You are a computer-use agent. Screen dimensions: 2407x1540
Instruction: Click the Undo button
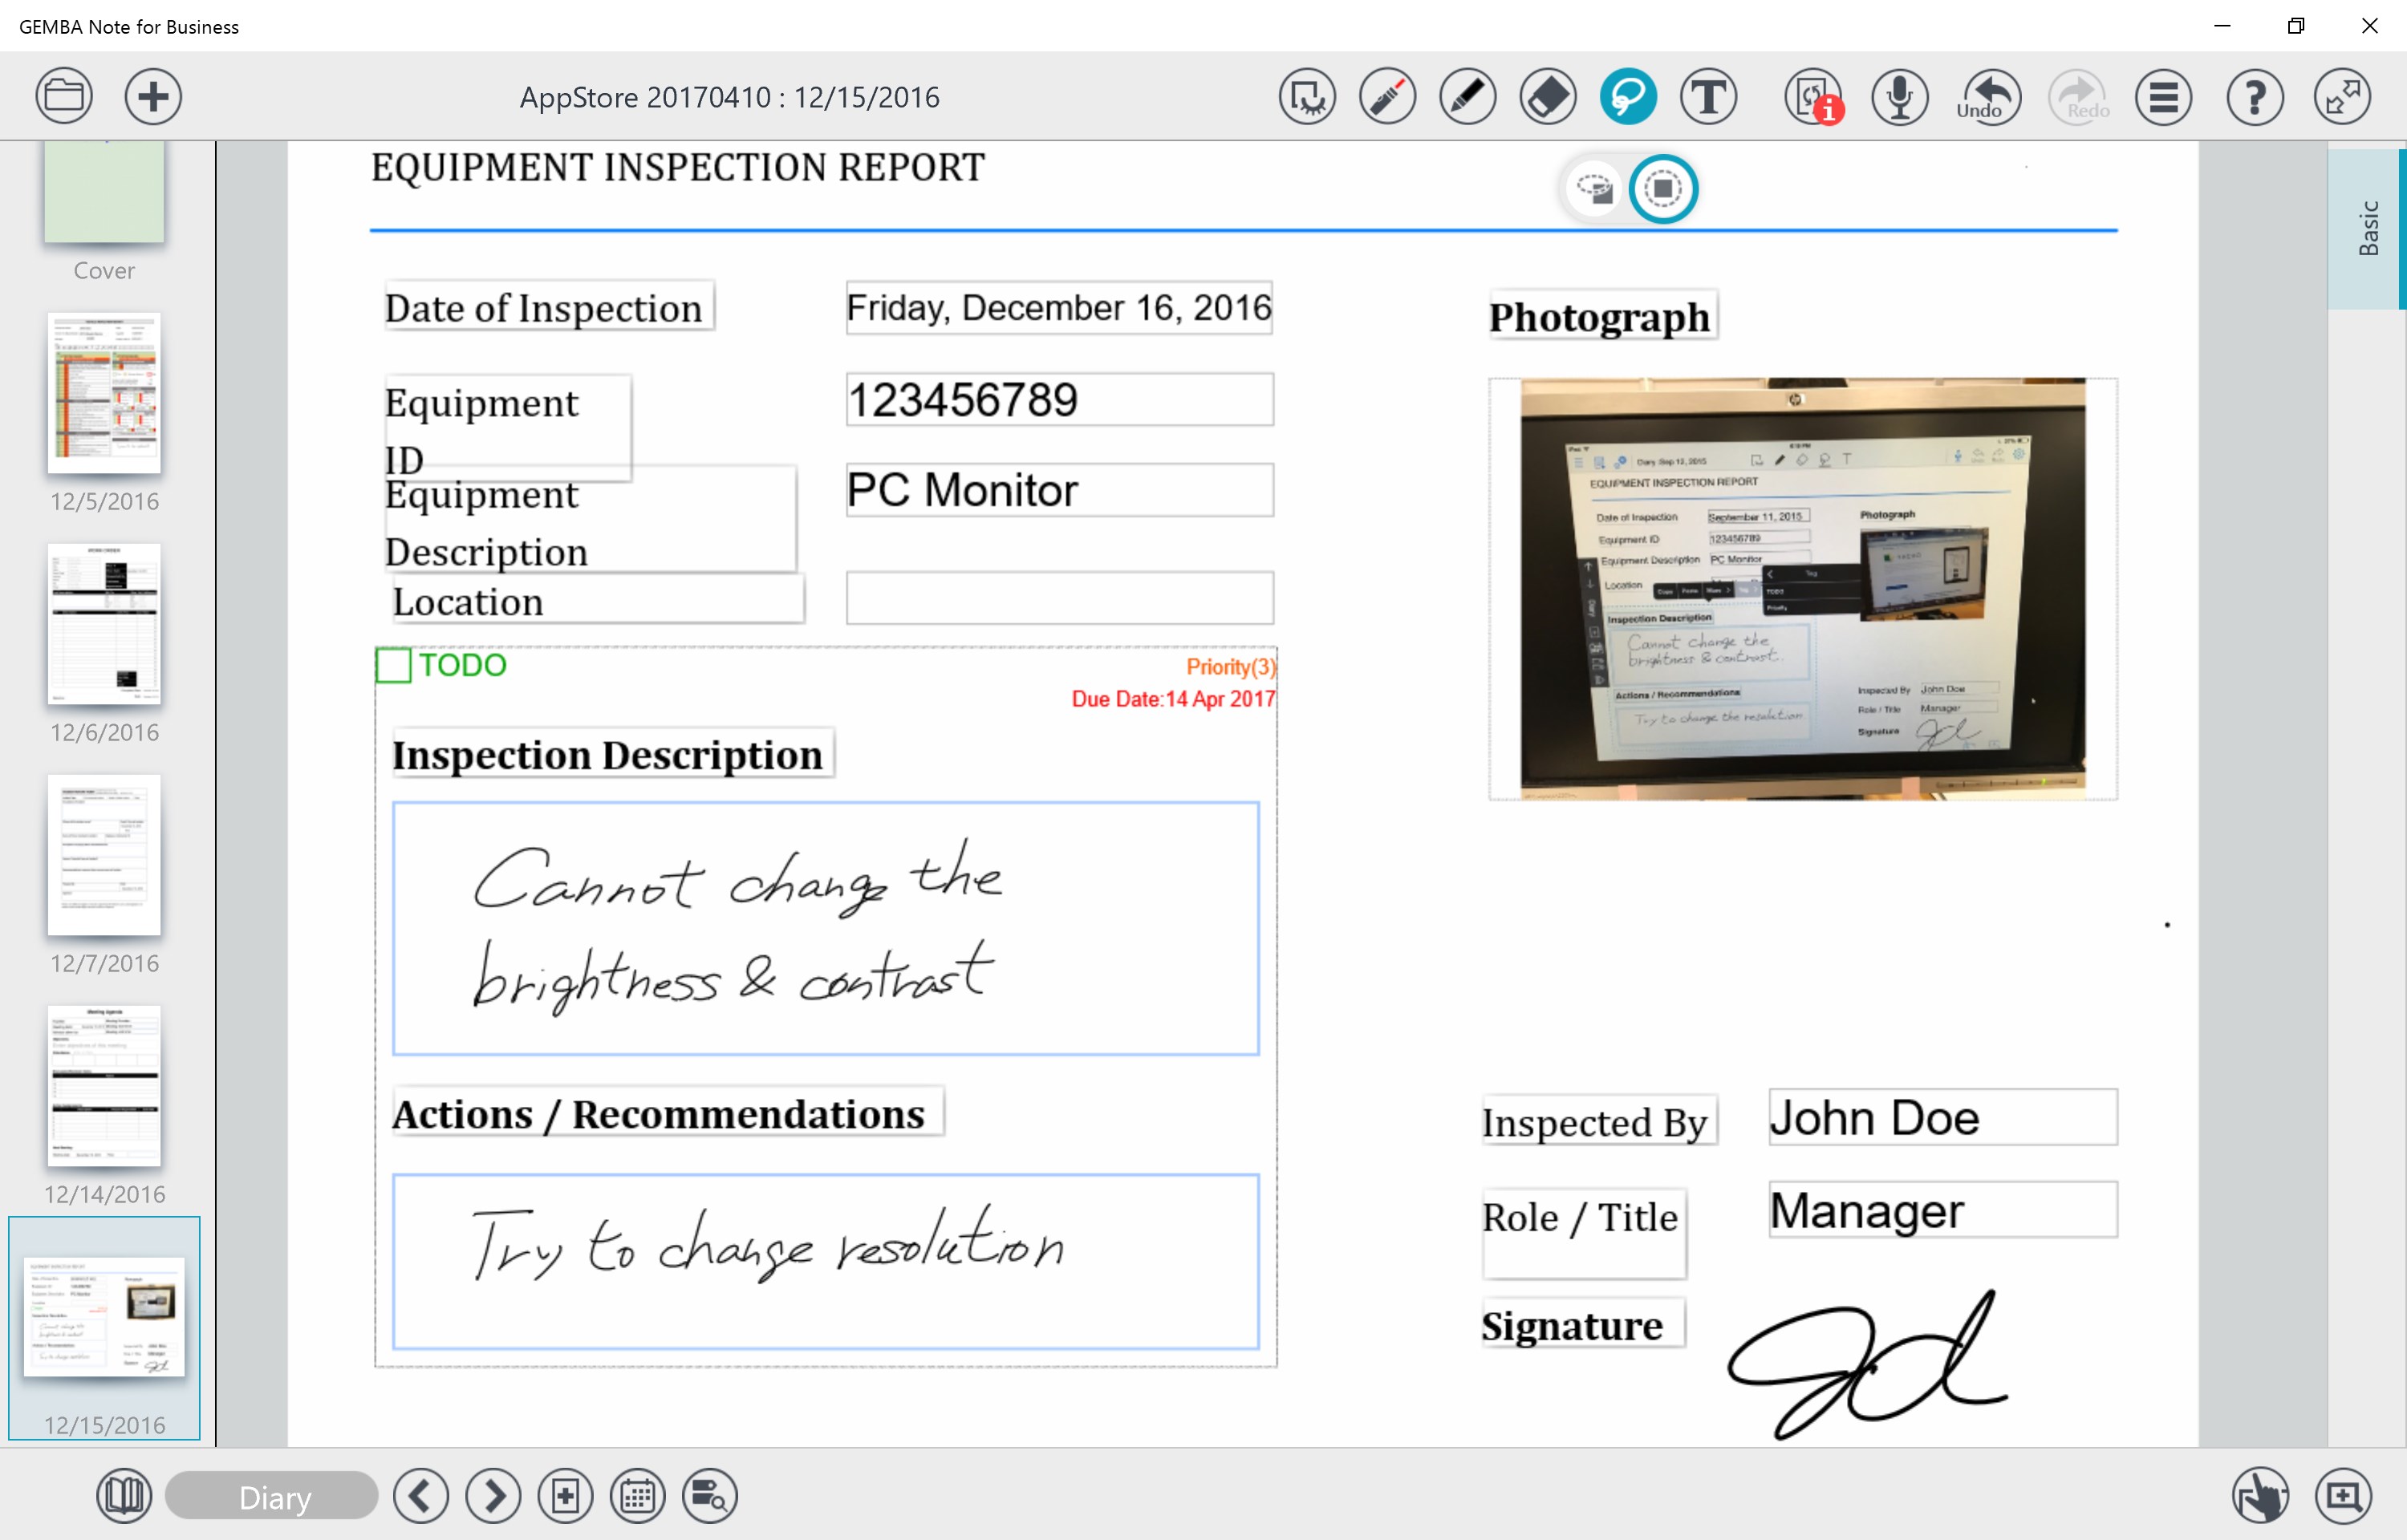(1988, 97)
